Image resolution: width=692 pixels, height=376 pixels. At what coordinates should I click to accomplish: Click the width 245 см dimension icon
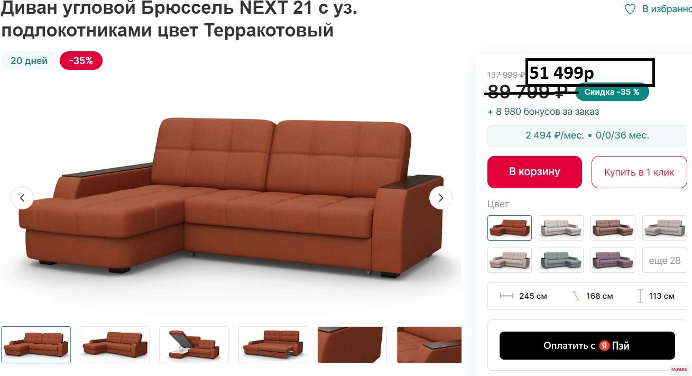coord(506,296)
